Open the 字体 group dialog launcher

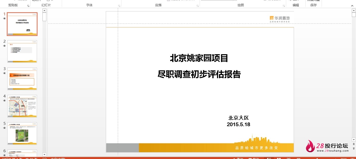(119, 5)
